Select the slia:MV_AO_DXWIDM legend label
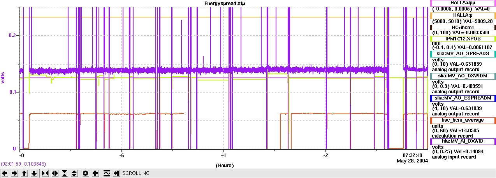The width and height of the screenshot is (496, 178). tap(463, 77)
